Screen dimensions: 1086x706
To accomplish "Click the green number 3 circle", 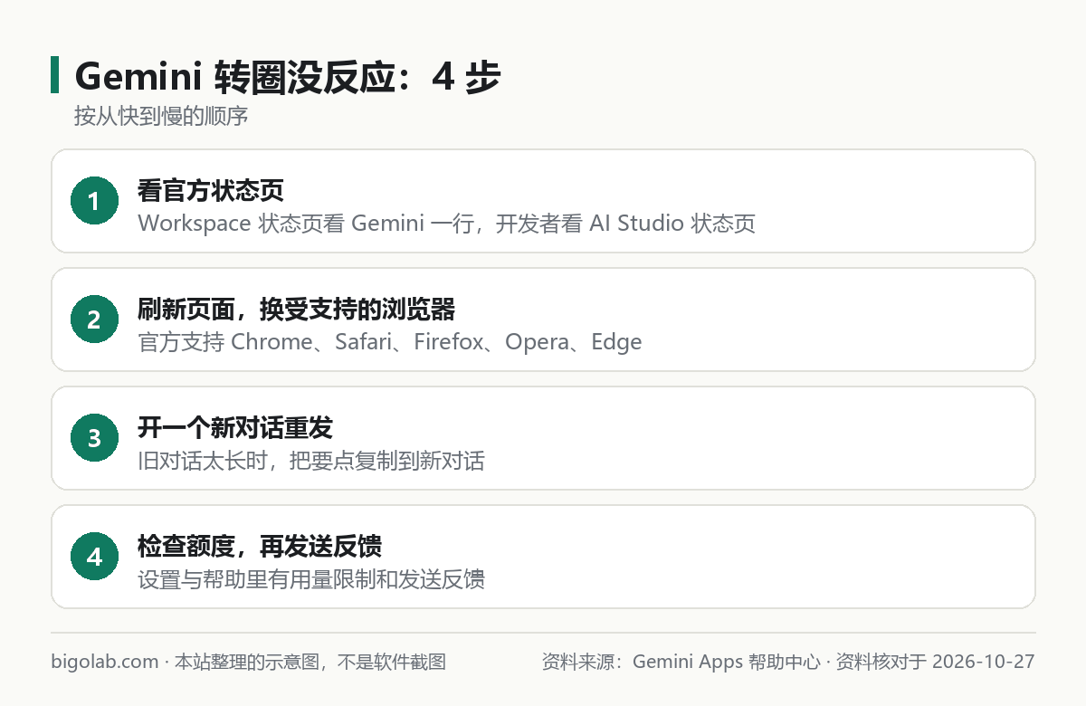I will (95, 438).
